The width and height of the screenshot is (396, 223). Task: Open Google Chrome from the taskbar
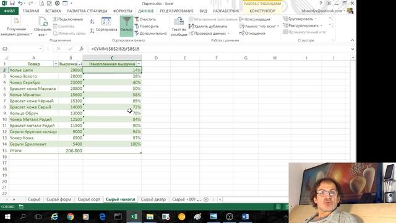coord(70,217)
